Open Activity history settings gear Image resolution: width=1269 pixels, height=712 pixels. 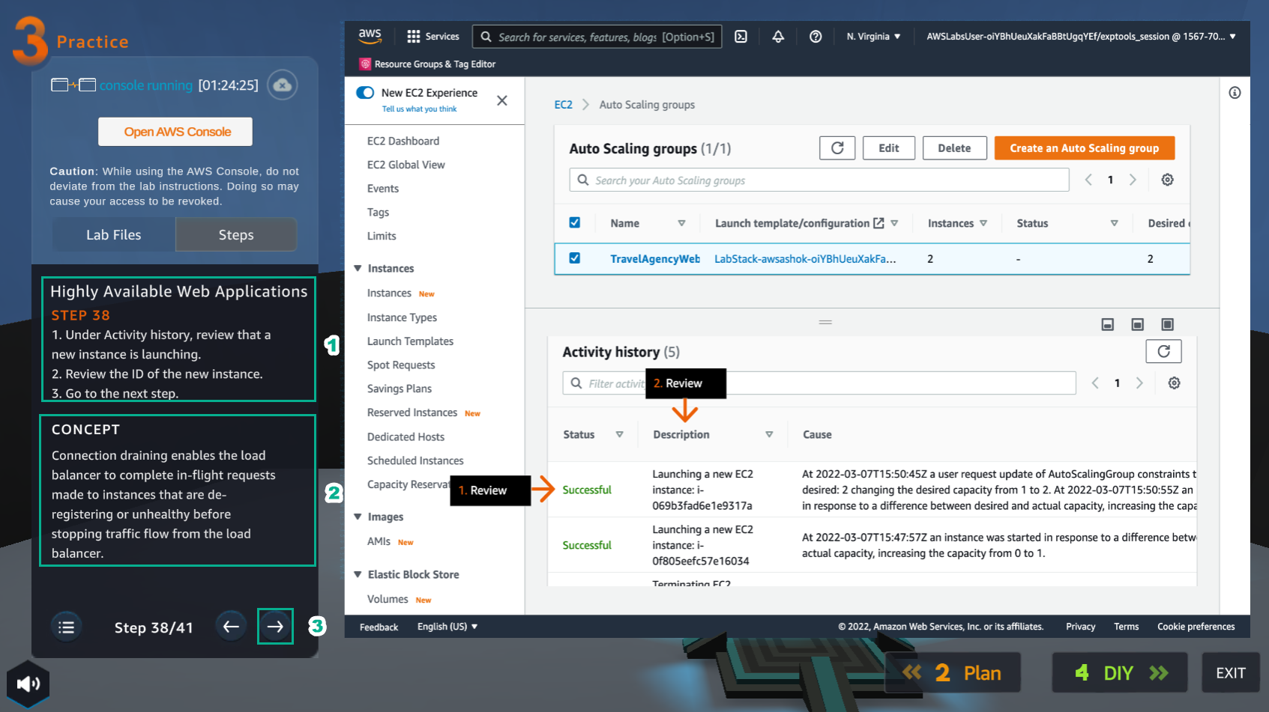coord(1174,383)
